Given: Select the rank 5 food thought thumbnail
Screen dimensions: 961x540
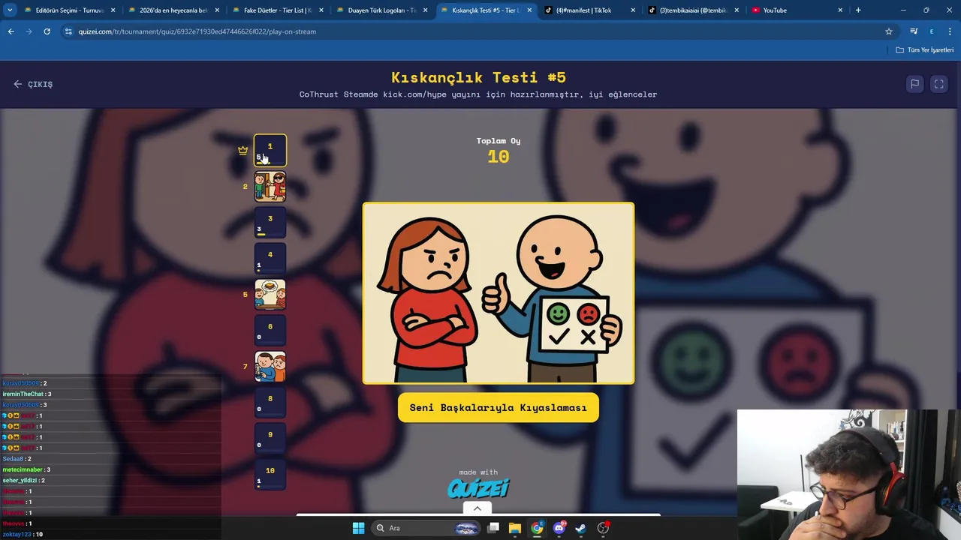Looking at the screenshot, I should 270,294.
